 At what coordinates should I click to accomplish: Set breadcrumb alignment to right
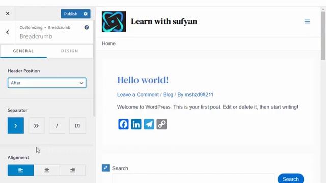72,170
